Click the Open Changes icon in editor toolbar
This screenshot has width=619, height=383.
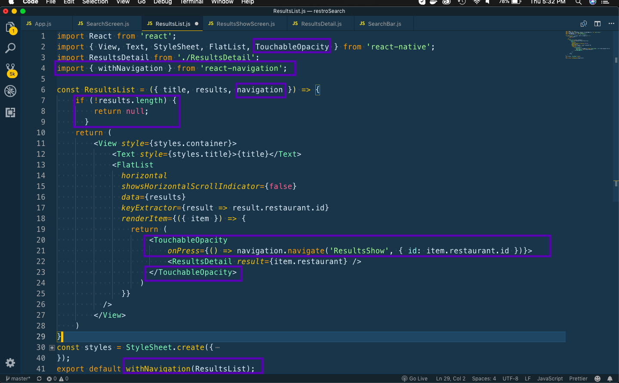coord(584,24)
